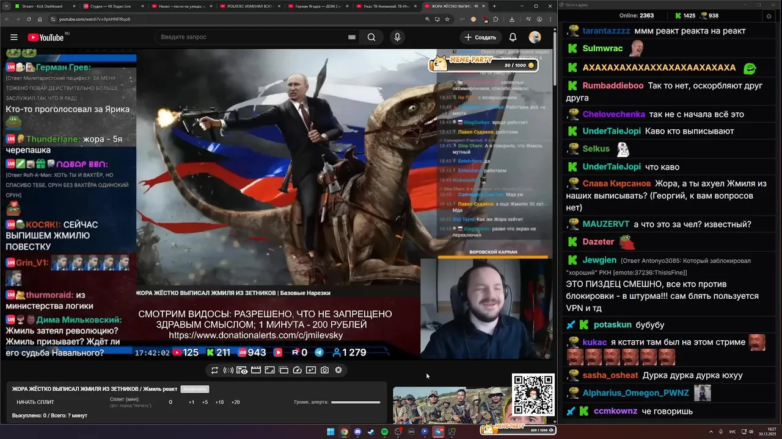Click the split minutes value 0 field
Screen dimensions: 782x439
(170, 402)
